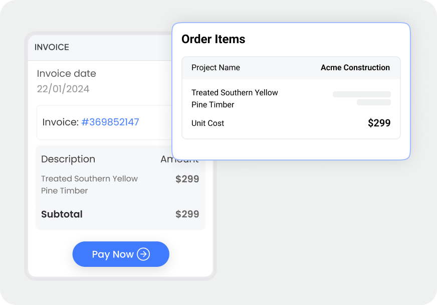Select Treated Southern Yellow Pine Timber in Order Items

tap(235, 98)
